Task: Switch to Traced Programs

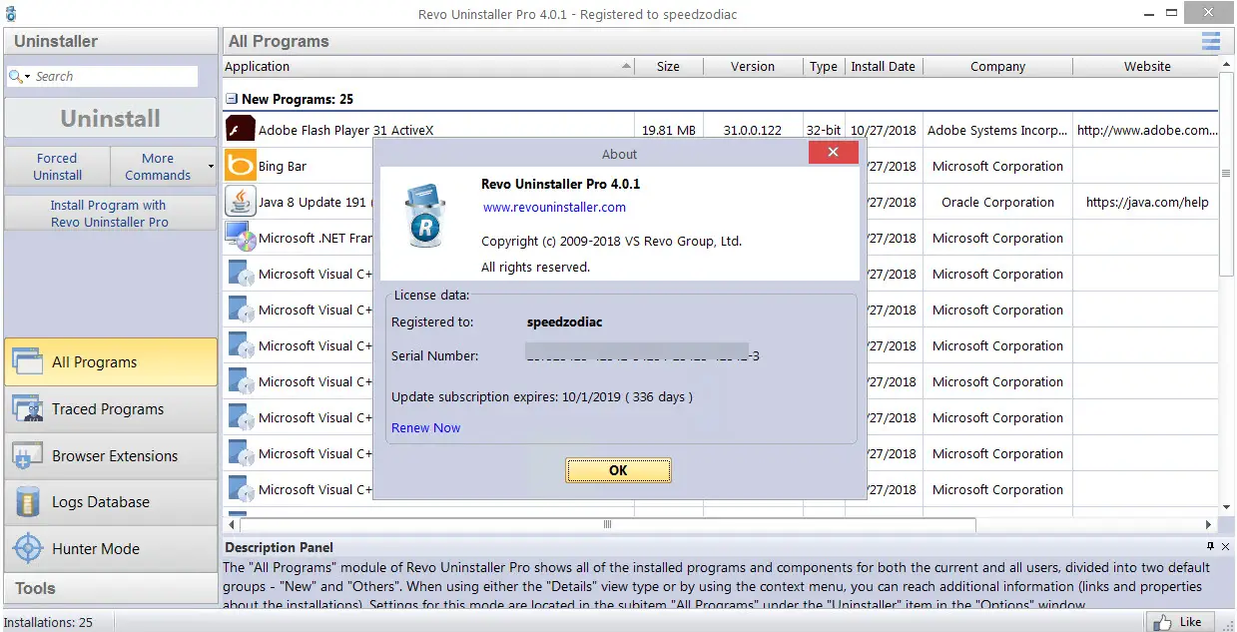Action: click(x=111, y=408)
